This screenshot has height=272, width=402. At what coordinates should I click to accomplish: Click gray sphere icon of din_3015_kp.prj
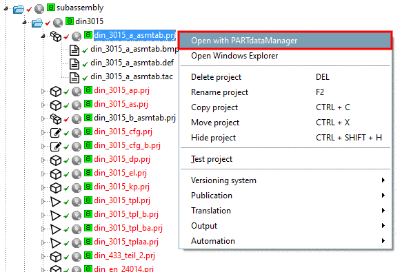(77, 188)
